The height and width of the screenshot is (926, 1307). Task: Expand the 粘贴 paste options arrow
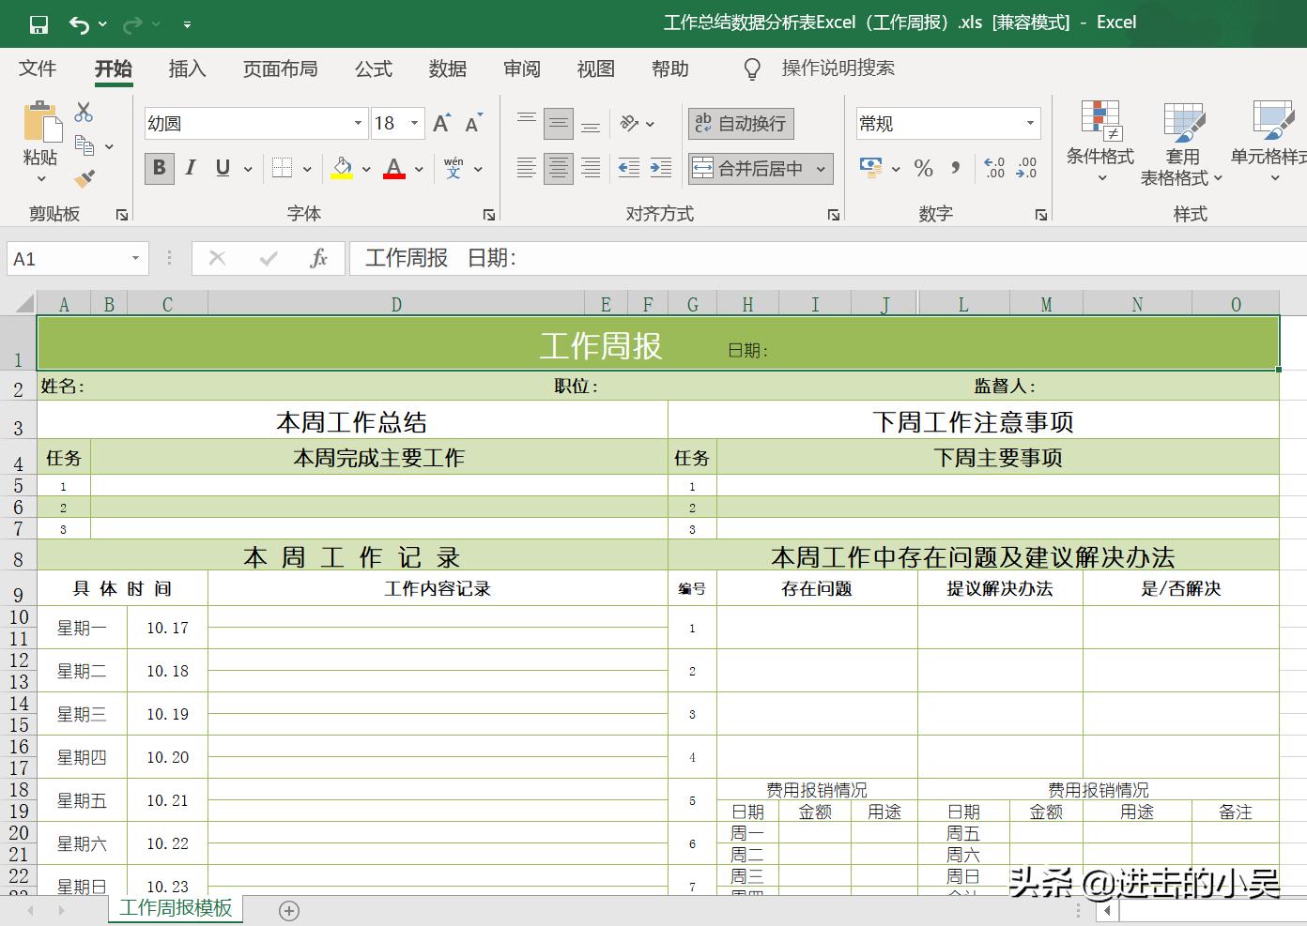point(40,179)
